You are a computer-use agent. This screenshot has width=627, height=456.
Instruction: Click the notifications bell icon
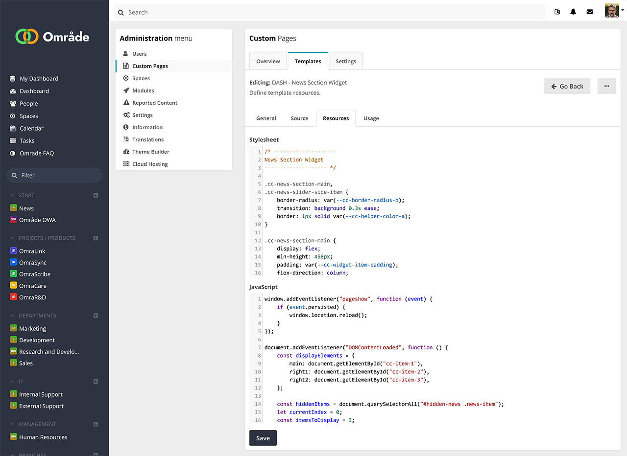click(x=573, y=12)
